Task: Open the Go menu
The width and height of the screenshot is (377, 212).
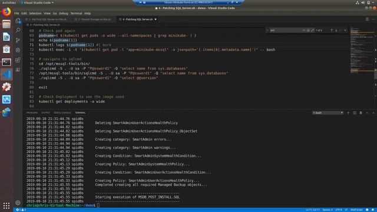Action: click(55, 14)
